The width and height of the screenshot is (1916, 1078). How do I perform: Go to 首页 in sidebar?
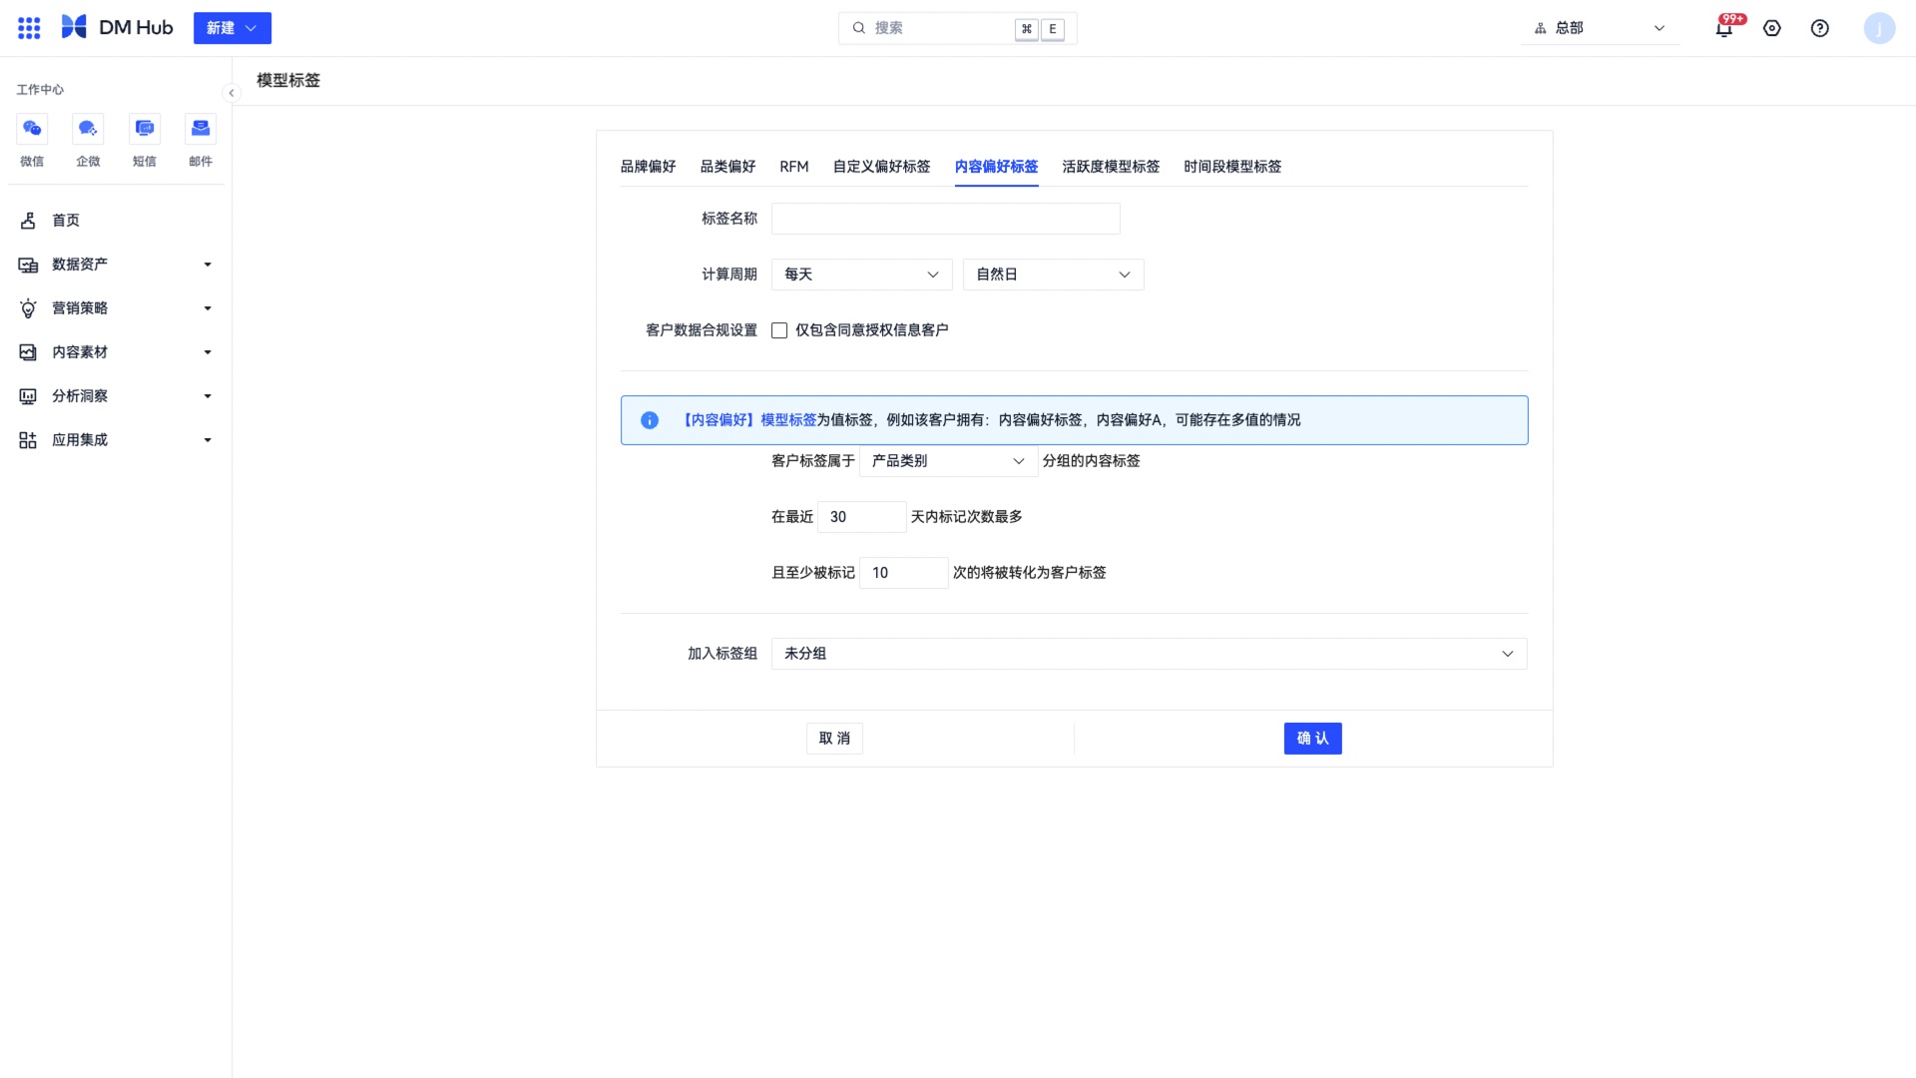click(116, 221)
